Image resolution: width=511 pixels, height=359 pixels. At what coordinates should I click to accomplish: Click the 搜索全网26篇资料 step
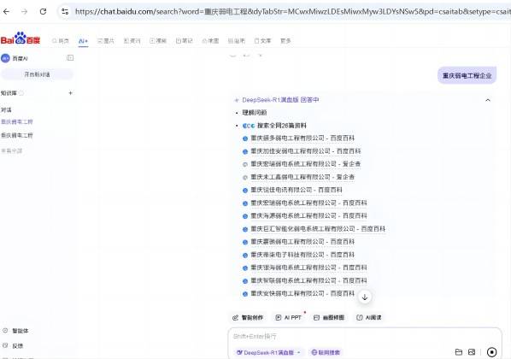(282, 126)
